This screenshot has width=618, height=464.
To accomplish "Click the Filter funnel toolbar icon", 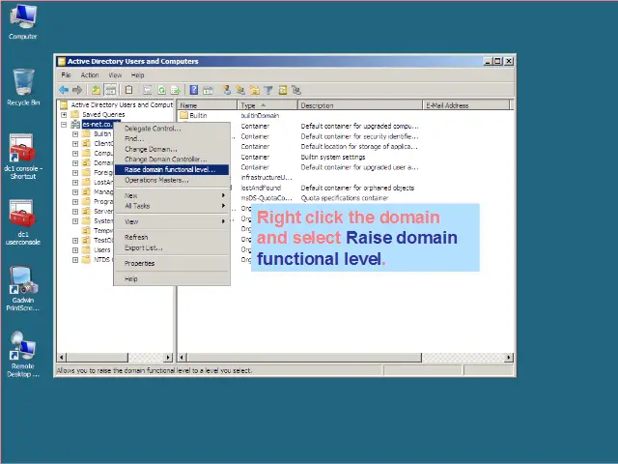I will pyautogui.click(x=268, y=90).
